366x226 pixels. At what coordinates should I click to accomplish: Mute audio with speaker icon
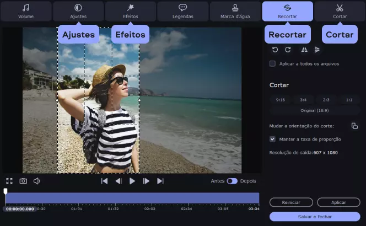tap(36, 181)
